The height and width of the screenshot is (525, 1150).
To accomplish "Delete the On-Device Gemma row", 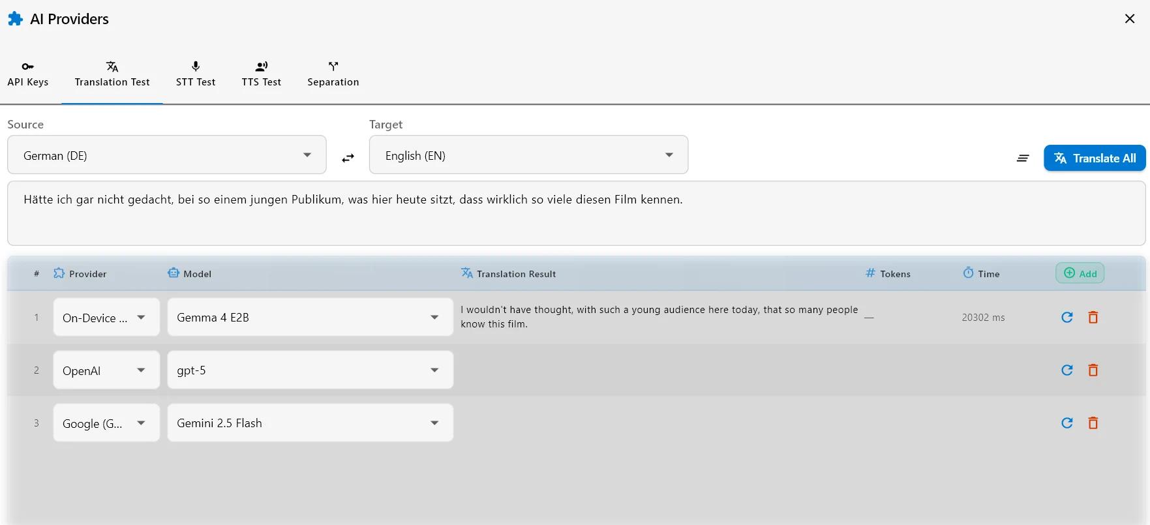I will pyautogui.click(x=1093, y=318).
